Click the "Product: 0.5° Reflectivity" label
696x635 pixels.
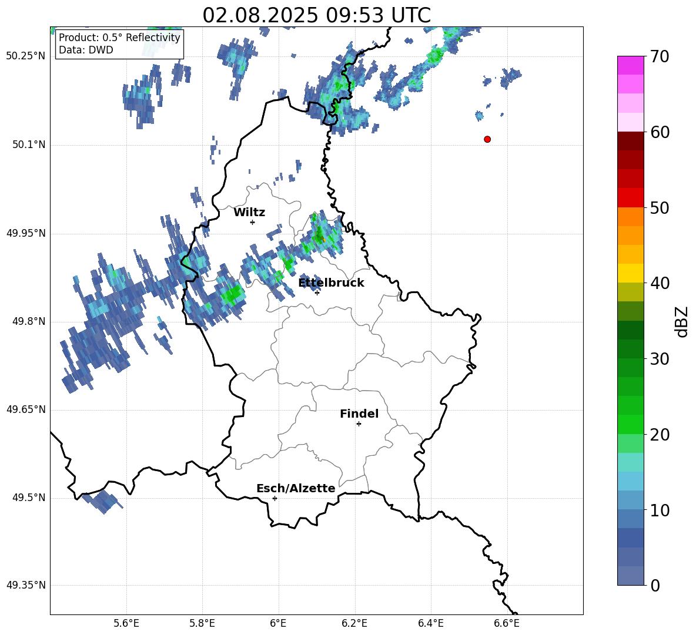coord(119,37)
